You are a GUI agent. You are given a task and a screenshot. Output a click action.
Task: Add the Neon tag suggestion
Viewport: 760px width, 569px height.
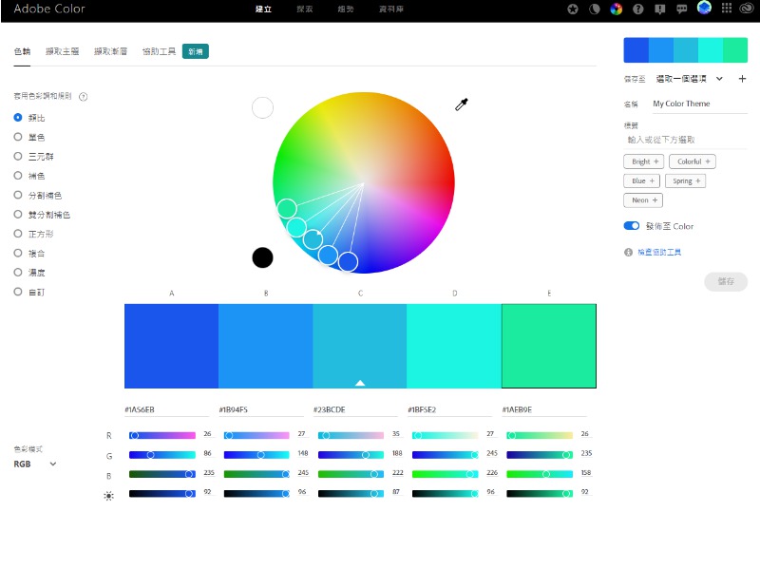click(x=643, y=200)
